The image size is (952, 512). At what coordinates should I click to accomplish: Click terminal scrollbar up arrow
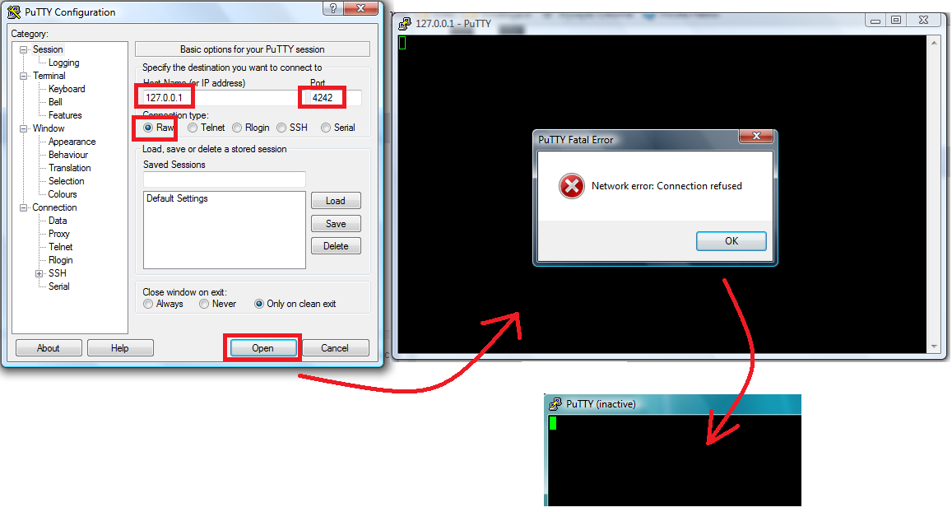coord(934,43)
